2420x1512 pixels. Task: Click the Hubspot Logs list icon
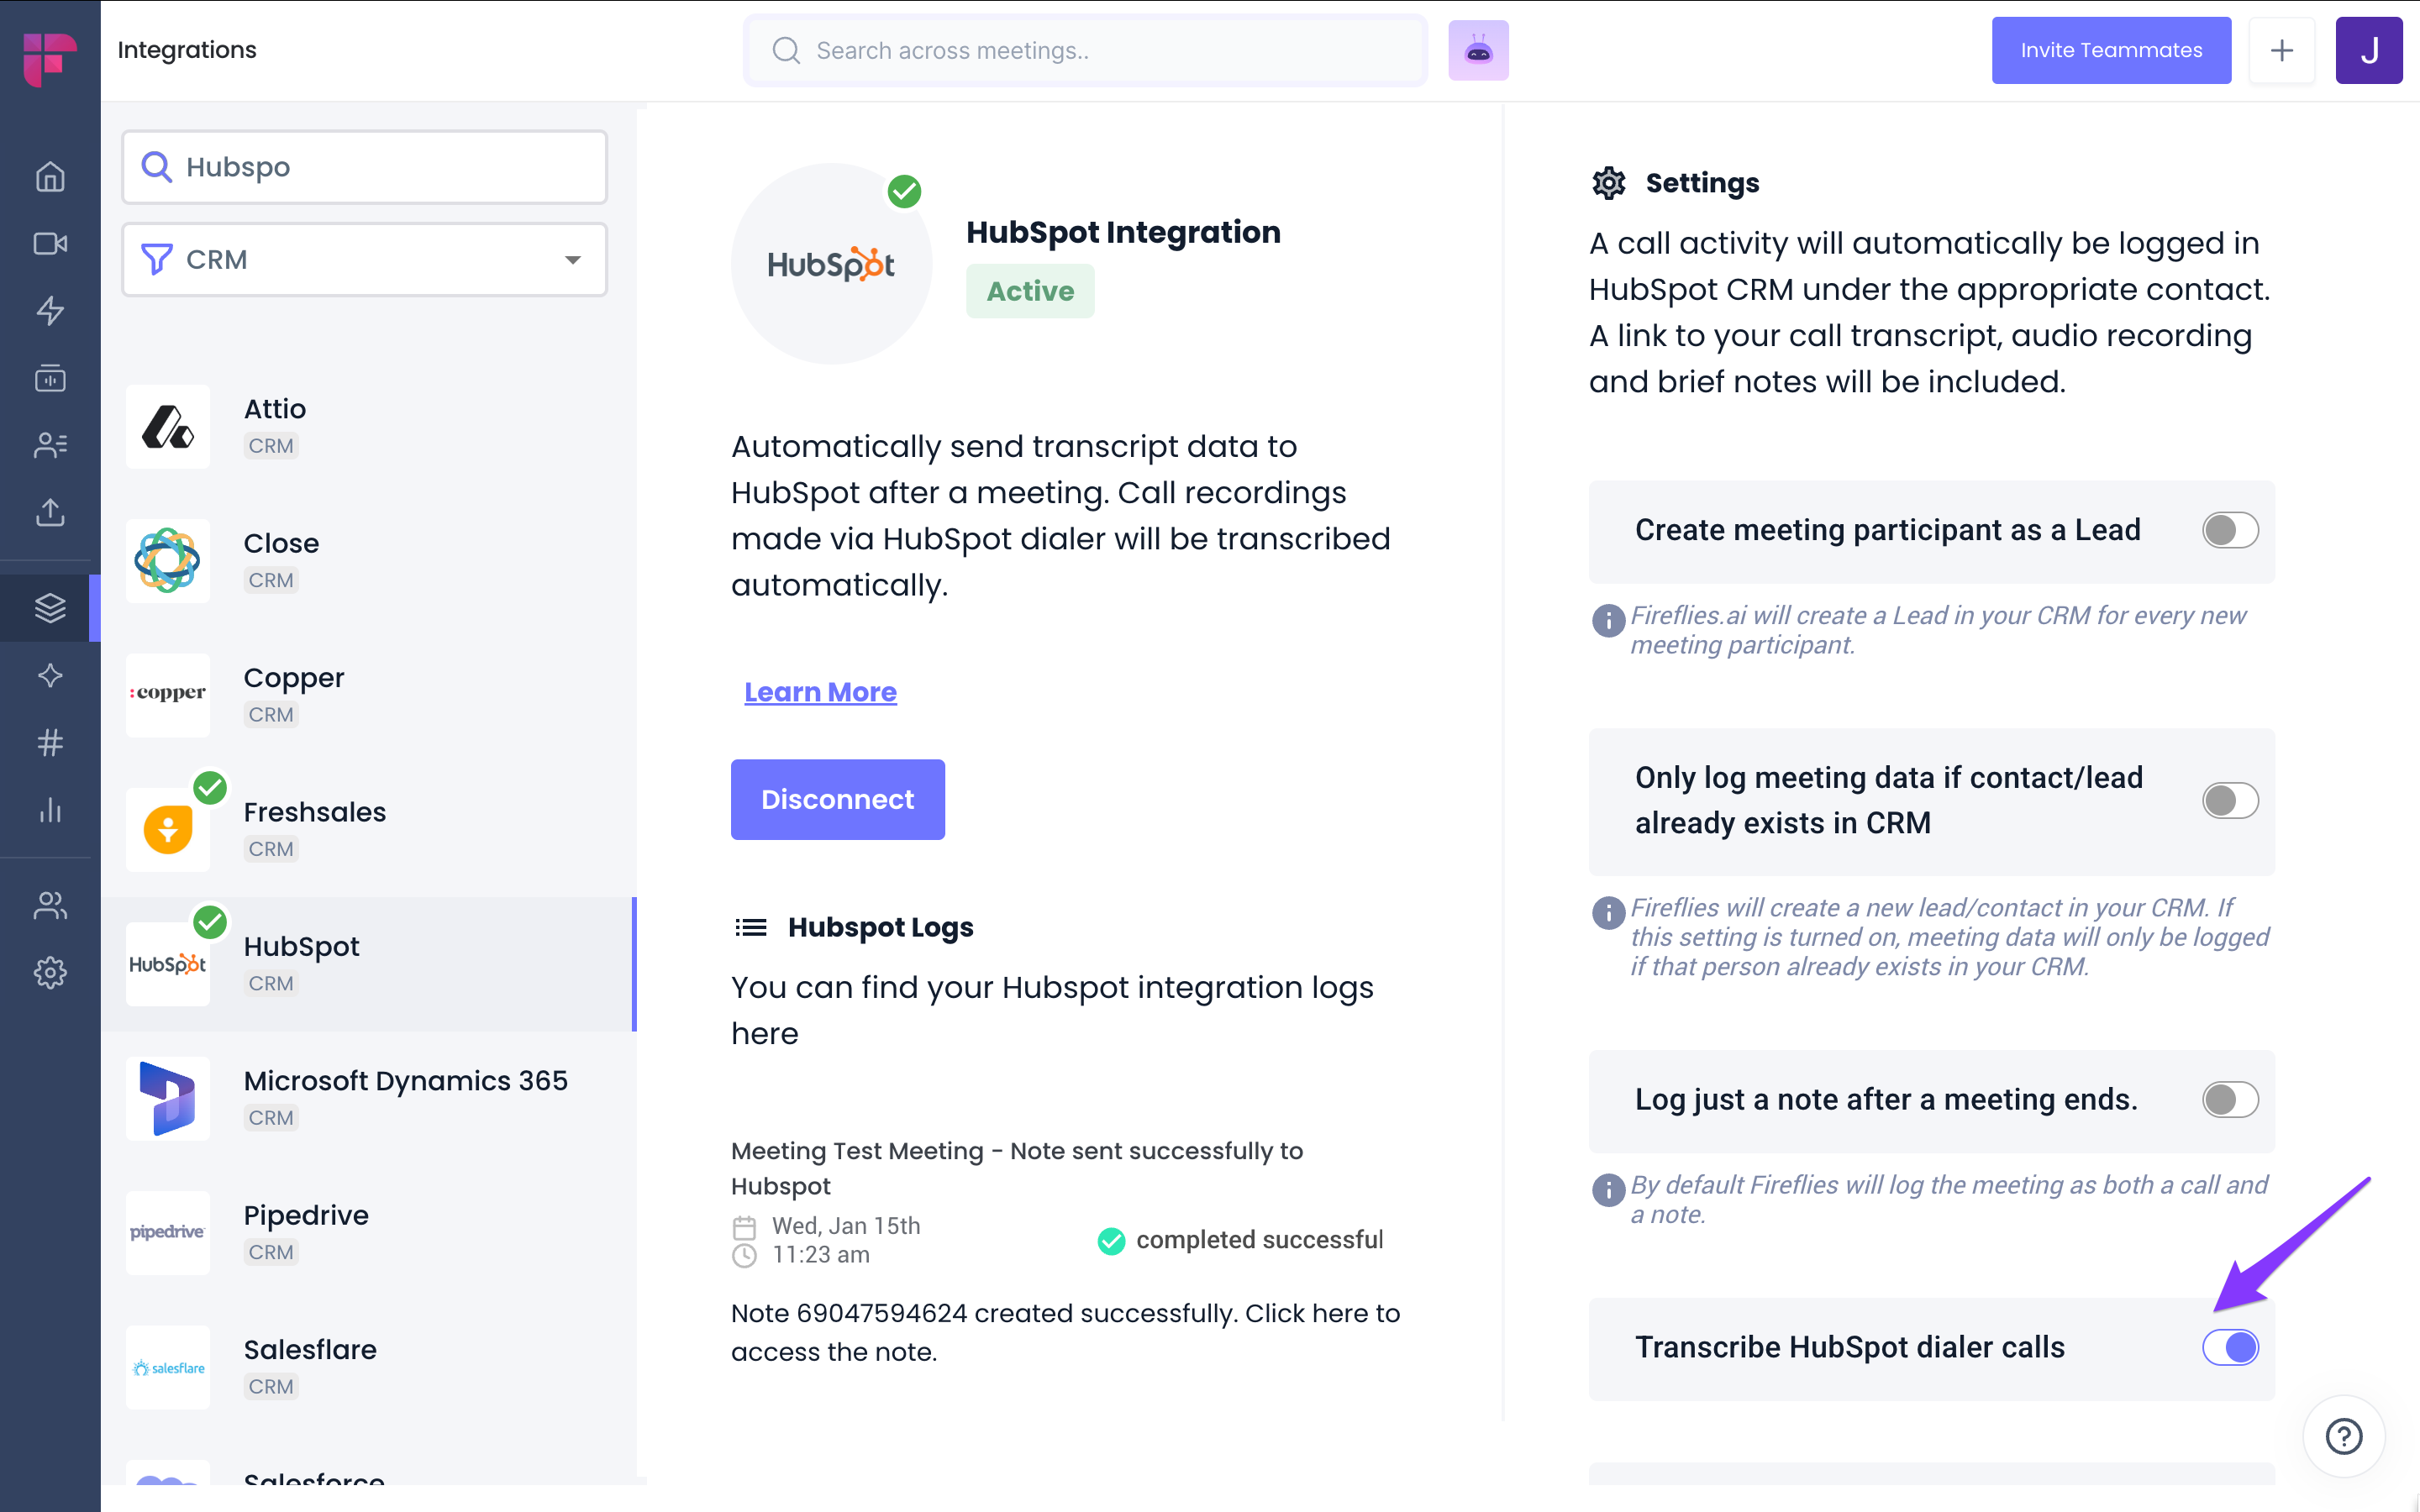click(750, 927)
